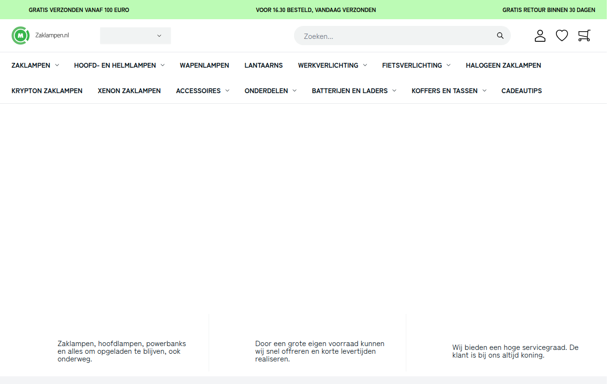This screenshot has width=614, height=384.
Task: Click the magnifying glass search icon
Action: pos(500,36)
